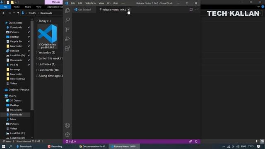Go up one folder level
265x149 pixels.
(x=18, y=13)
